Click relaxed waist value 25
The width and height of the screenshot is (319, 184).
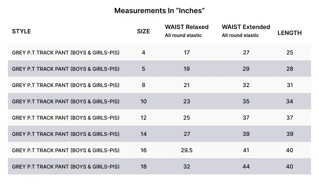click(187, 118)
